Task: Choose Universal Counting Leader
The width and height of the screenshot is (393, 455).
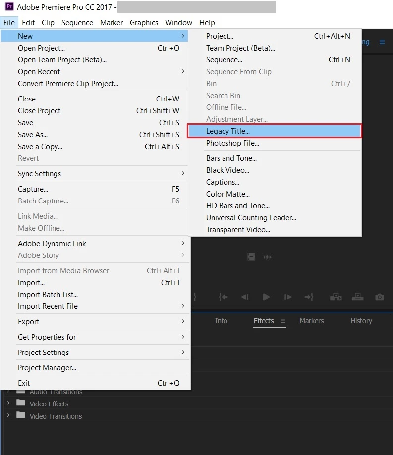Action: coord(275,218)
